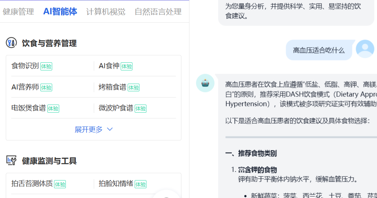Click the user avatar beside 高血压适合吃什么

(365, 49)
